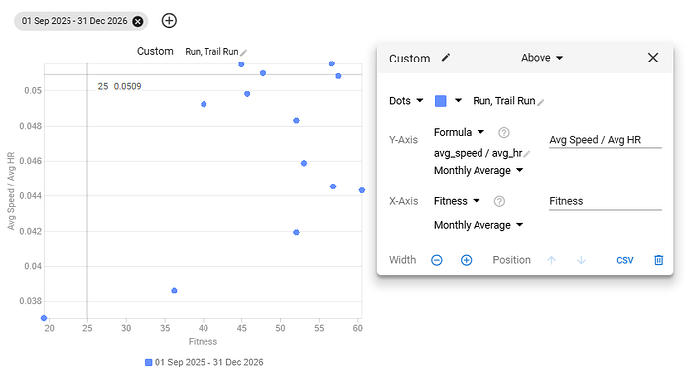Viewport: 685px width, 371px height.
Task: Open the Y-Axis Formula dropdown
Action: 459,132
